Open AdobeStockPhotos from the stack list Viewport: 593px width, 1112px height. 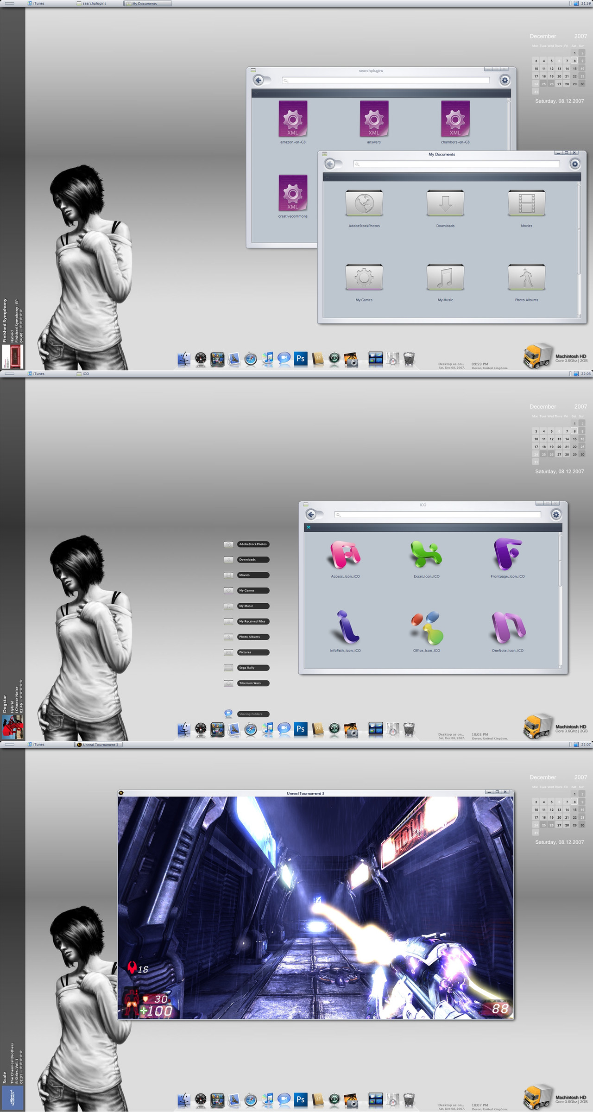pos(253,544)
